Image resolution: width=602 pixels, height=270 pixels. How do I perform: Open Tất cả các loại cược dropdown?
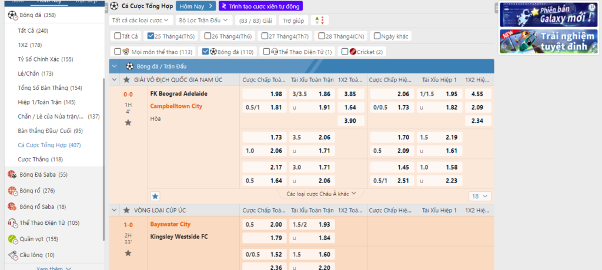[141, 21]
